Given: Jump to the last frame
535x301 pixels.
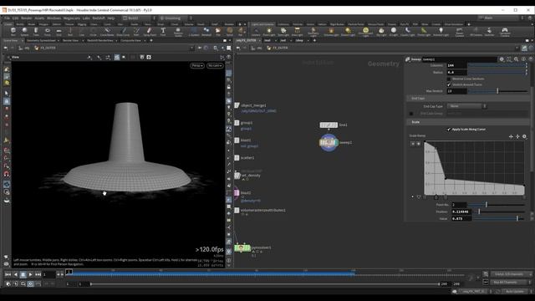Looking at the screenshot, I should 38,274.
